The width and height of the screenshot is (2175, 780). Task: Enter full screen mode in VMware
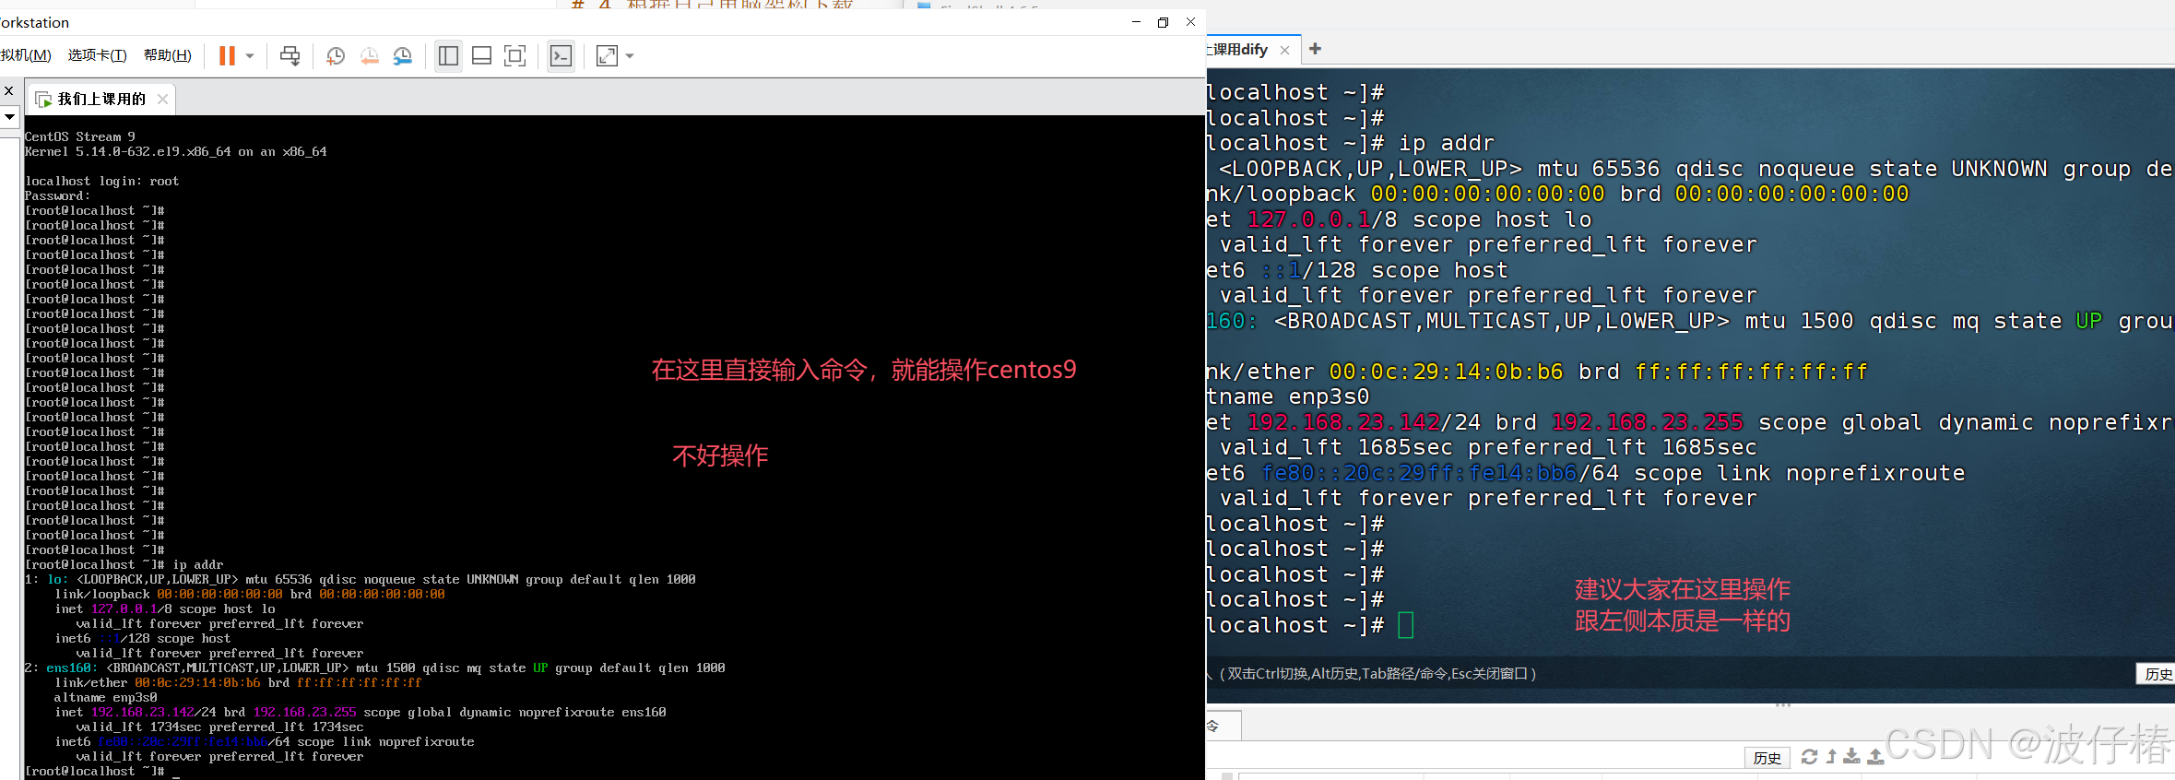coord(515,56)
